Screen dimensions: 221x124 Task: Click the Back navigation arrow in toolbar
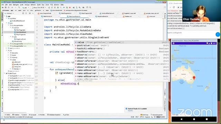click(12, 8)
